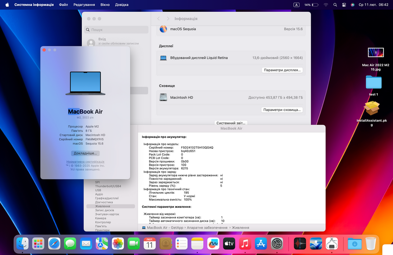The image size is (393, 255).
Task: Select the test 1 folder on desktop
Action: (x=374, y=86)
